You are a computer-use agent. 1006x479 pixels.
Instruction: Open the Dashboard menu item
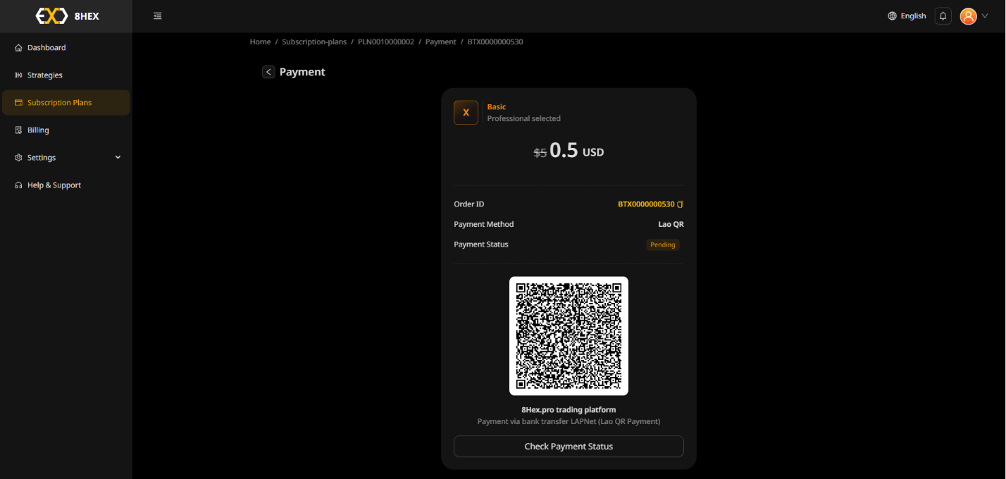point(46,48)
